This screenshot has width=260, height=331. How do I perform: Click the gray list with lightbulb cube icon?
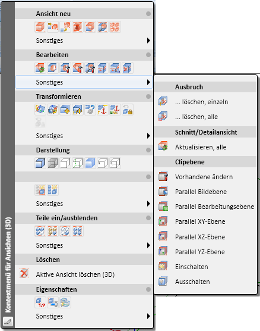pos(40,190)
